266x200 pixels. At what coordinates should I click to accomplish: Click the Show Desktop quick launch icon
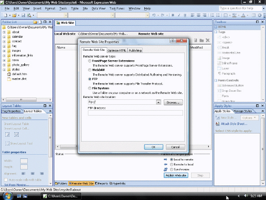coord(19,196)
